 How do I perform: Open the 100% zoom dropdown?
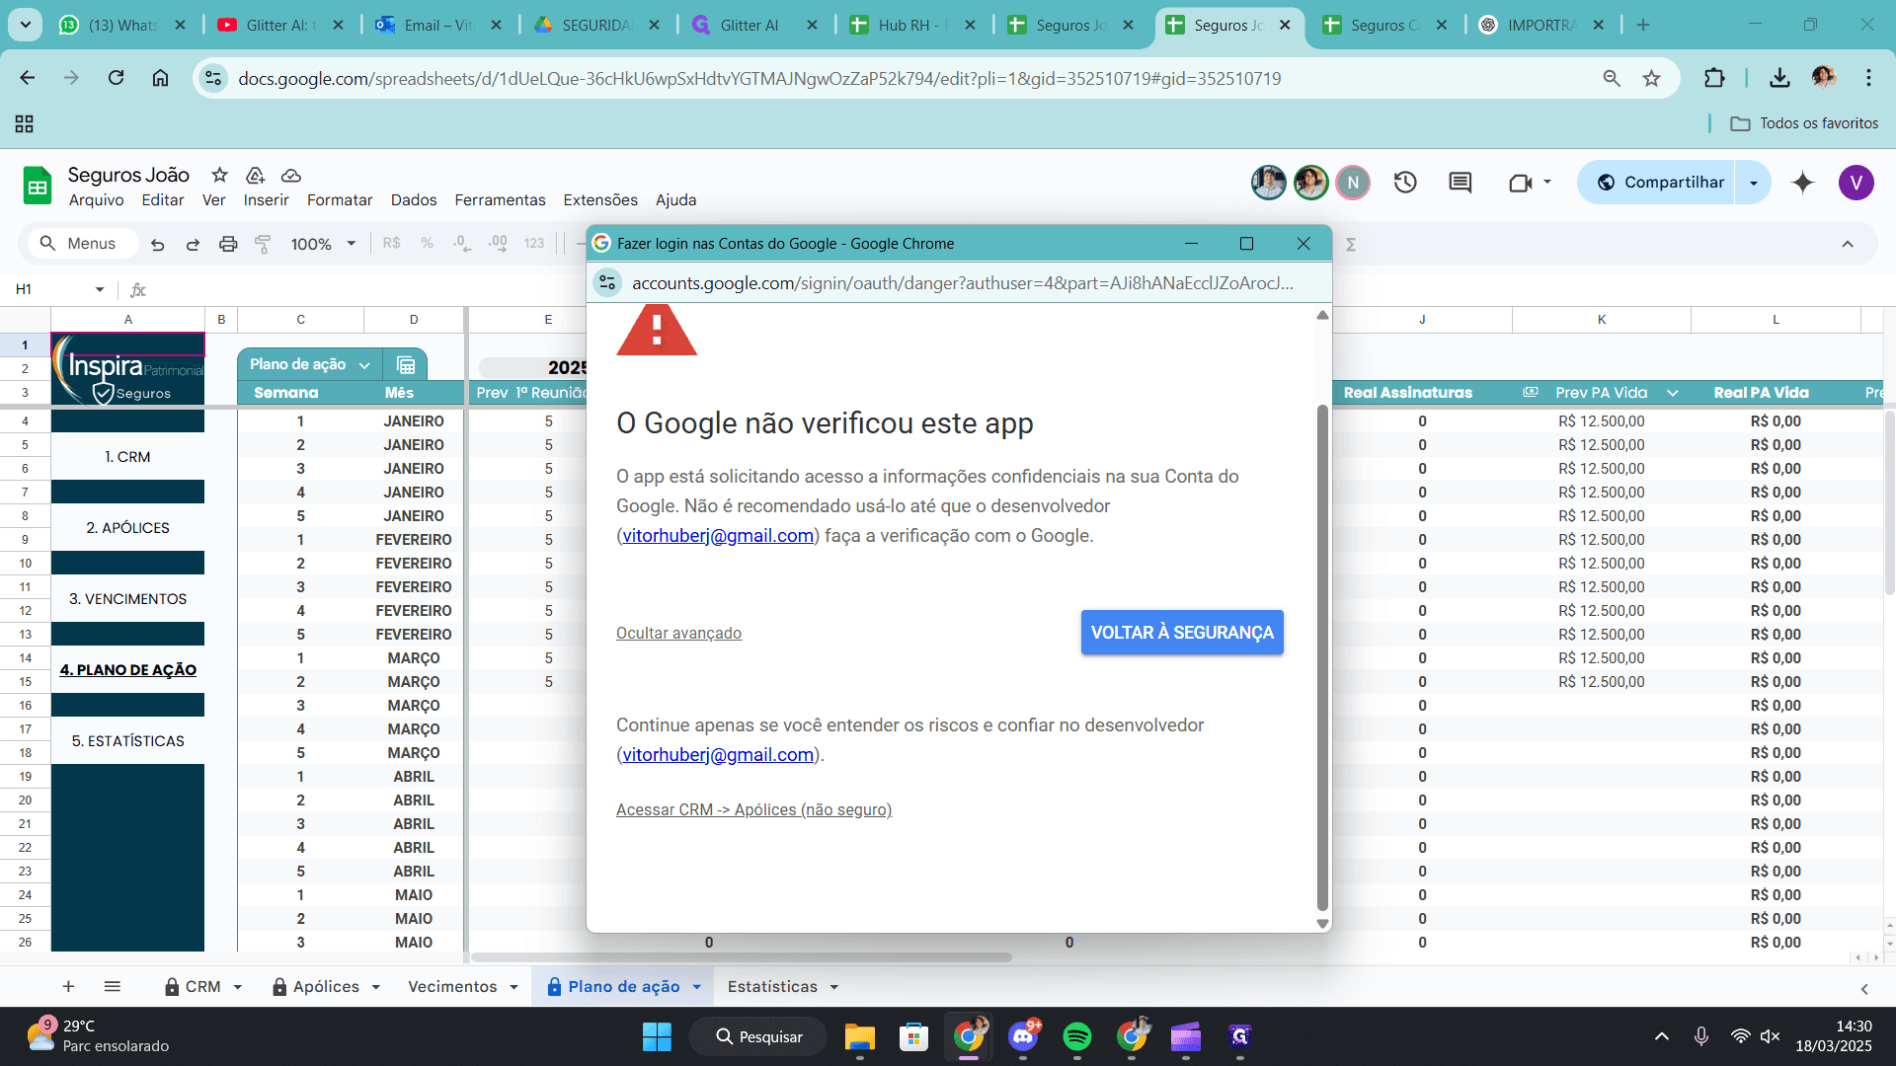click(351, 244)
